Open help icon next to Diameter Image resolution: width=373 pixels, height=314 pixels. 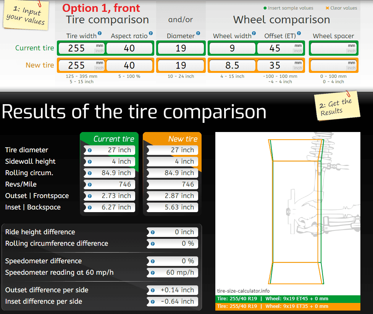click(198, 33)
